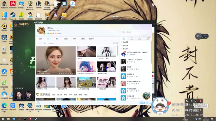Click the Windows Start button
The height and width of the screenshot is (121, 216).
(2, 119)
